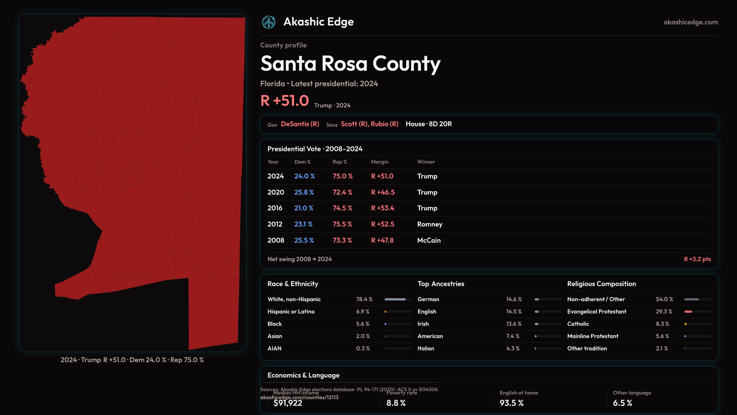Click Net swing R +3.2 pts value
The width and height of the screenshot is (737, 415).
(x=697, y=259)
